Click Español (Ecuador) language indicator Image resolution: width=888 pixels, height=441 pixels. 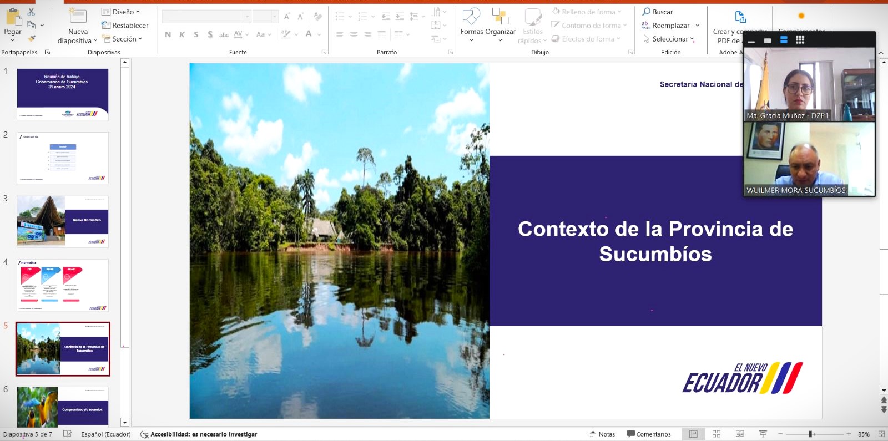point(105,434)
